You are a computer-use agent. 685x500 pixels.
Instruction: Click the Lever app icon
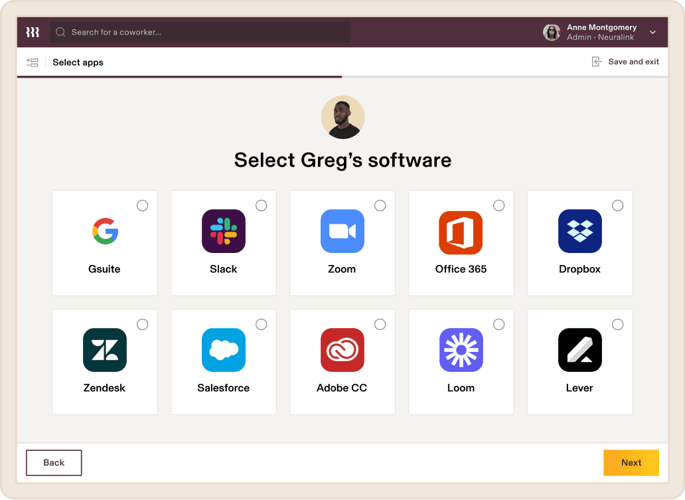[579, 350]
